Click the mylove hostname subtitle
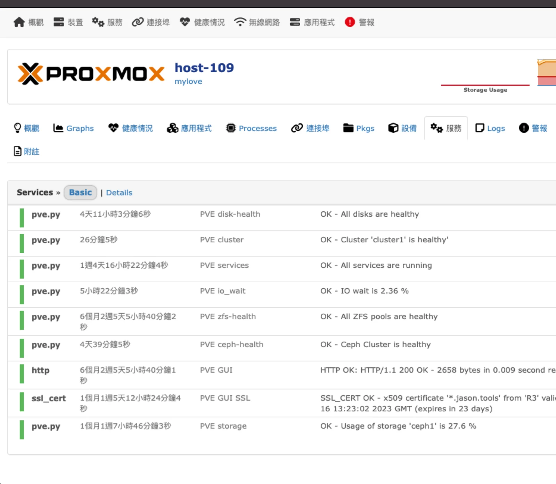This screenshot has height=484, width=556. (188, 82)
